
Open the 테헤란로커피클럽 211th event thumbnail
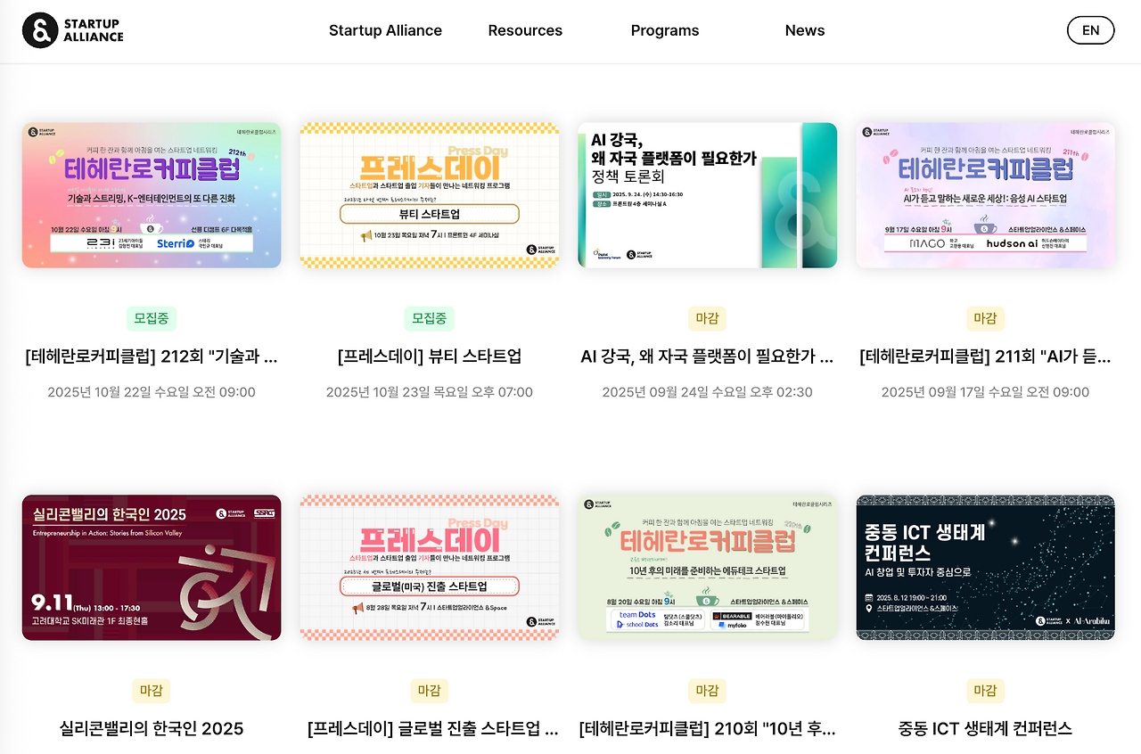click(x=986, y=195)
